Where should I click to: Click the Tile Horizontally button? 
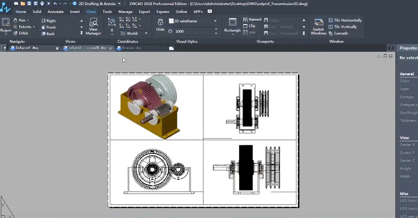(345, 20)
